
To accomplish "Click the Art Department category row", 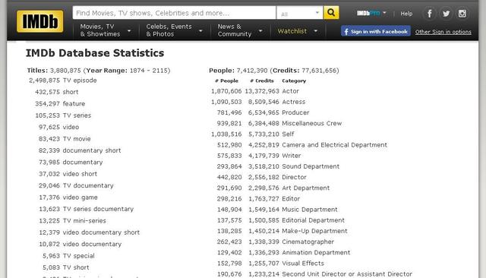I will point(273,188).
